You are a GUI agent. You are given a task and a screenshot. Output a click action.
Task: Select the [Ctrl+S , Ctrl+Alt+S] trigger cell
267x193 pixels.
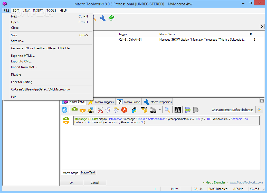point(130,40)
